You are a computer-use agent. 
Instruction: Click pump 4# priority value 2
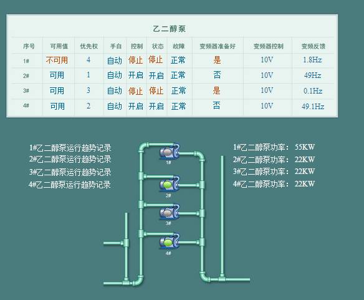(89, 106)
